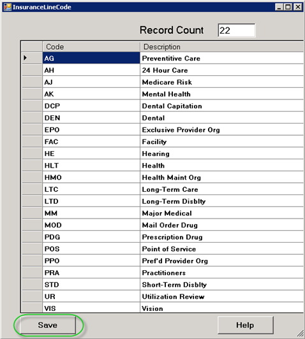305x339 pixels.
Task: Select the PPO code cell
Action: click(91, 261)
